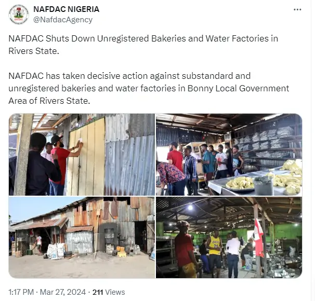The width and height of the screenshot is (315, 301).
Task: Click the NAFDAC NIGERIA display name
Action: coord(67,9)
